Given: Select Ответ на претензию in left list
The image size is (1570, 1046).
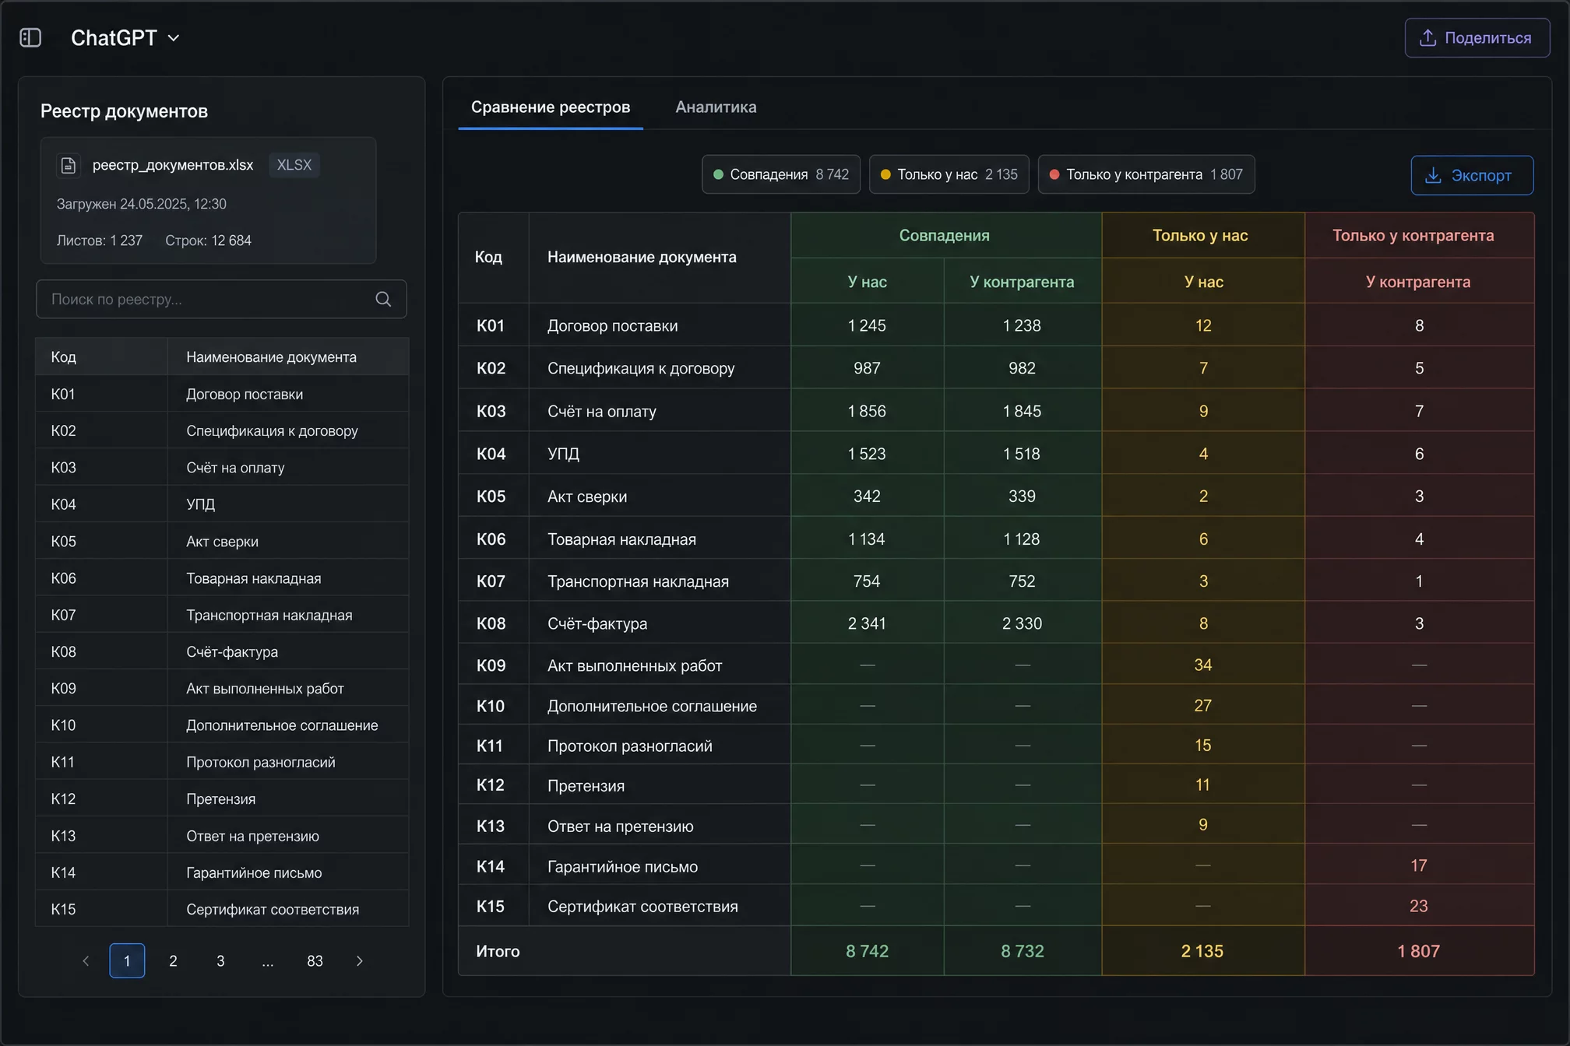Looking at the screenshot, I should pyautogui.click(x=222, y=835).
